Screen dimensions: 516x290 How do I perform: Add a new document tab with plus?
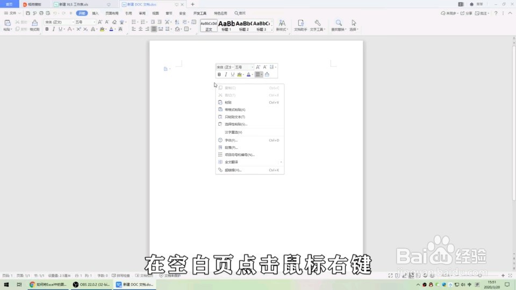point(192,4)
